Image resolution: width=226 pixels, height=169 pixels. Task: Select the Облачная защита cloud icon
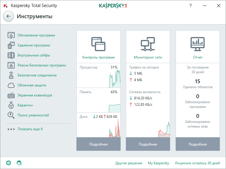coord(11,85)
